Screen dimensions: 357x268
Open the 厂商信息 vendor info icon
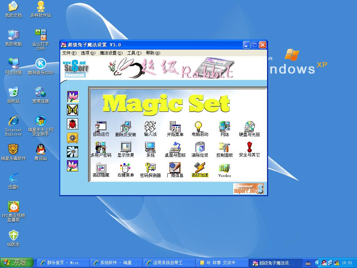click(175, 170)
